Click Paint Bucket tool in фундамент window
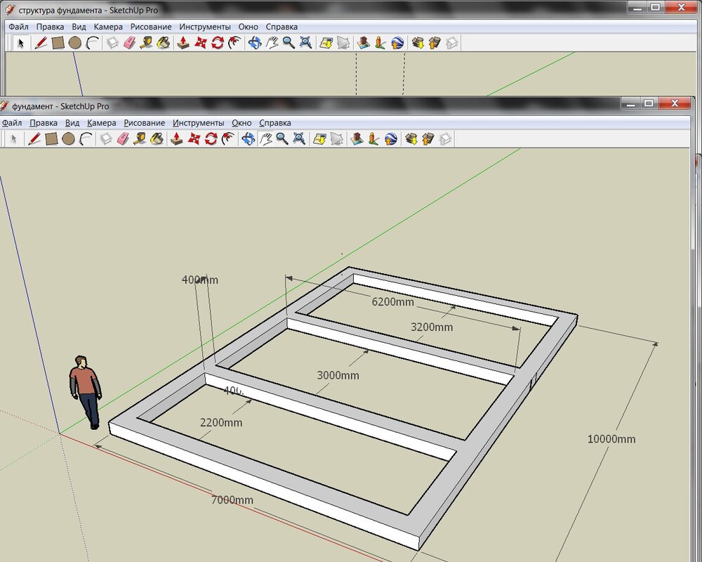This screenshot has width=702, height=562. click(x=157, y=139)
